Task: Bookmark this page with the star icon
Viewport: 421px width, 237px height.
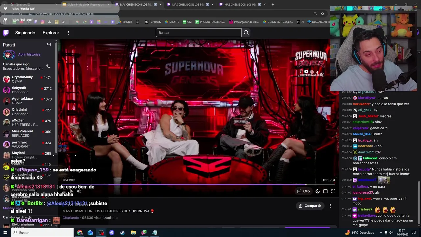Action: tap(323, 14)
